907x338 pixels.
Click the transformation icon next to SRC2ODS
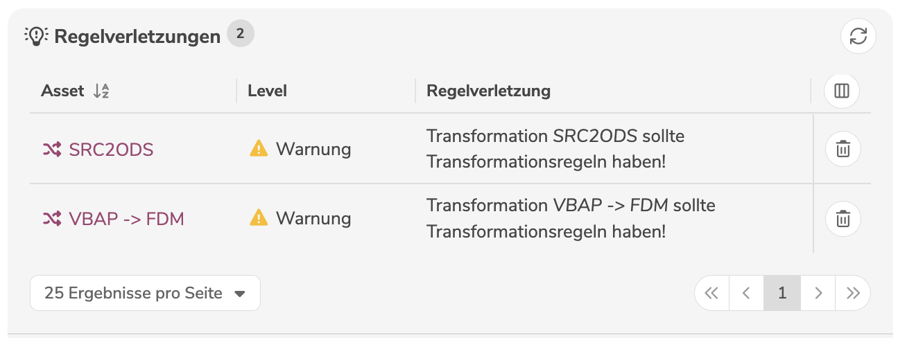point(52,149)
